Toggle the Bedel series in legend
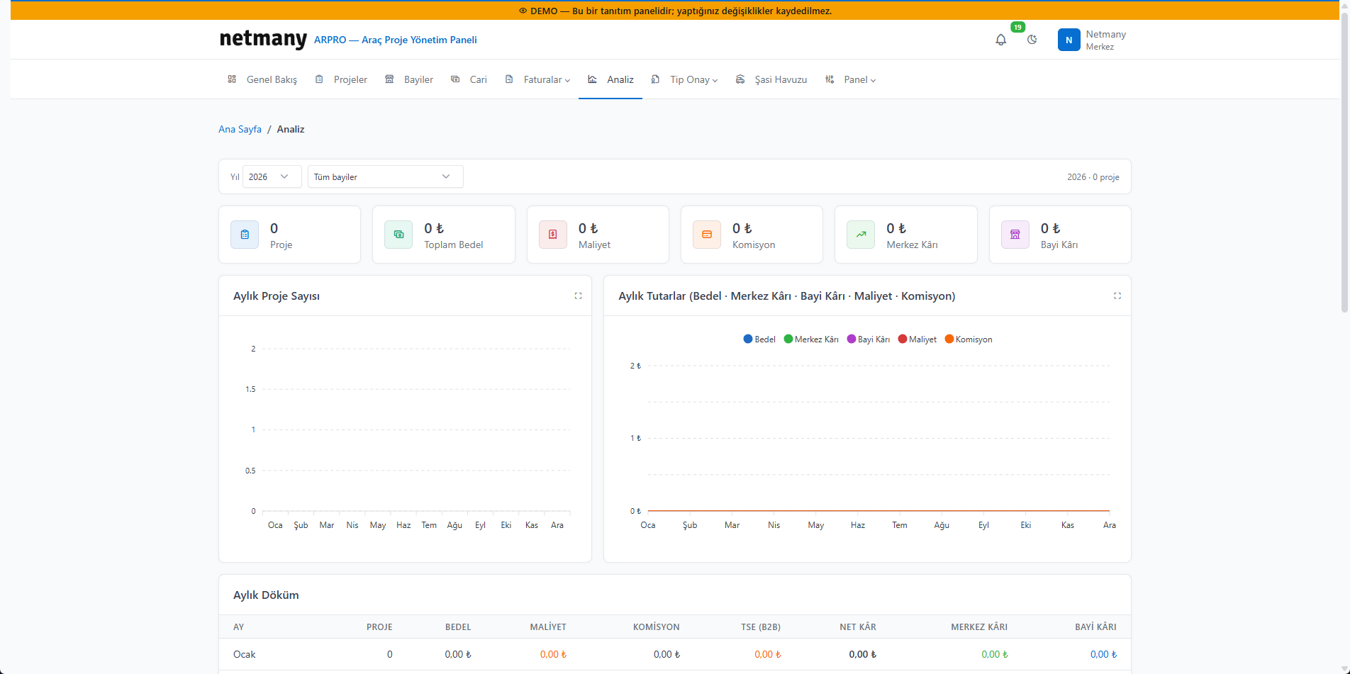Image resolution: width=1350 pixels, height=674 pixels. tap(759, 339)
